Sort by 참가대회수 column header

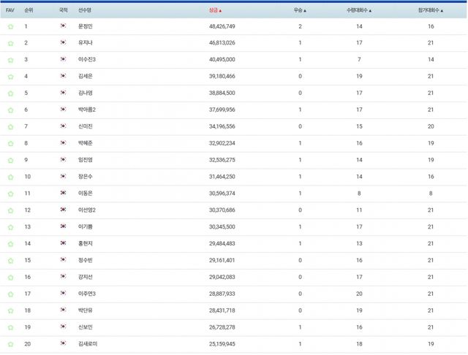pos(430,11)
